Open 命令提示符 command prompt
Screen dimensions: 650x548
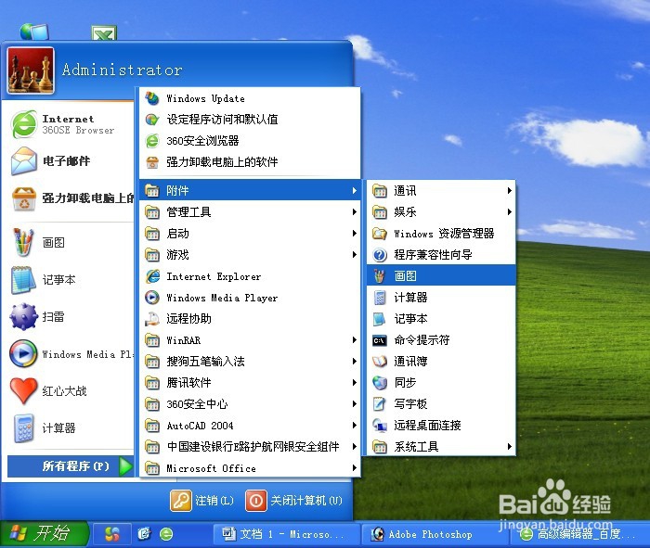click(441, 340)
